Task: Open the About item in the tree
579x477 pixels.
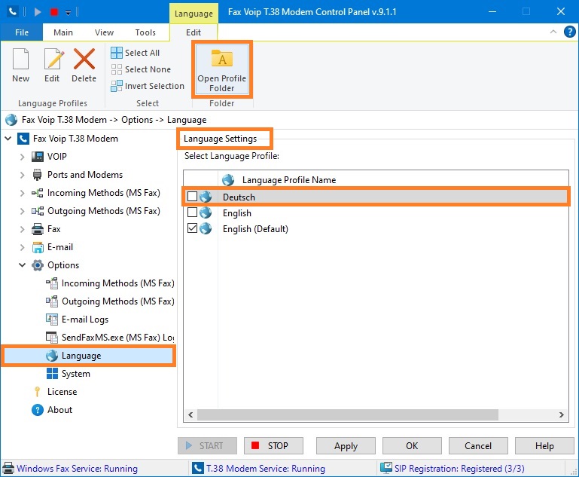Action: (59, 410)
